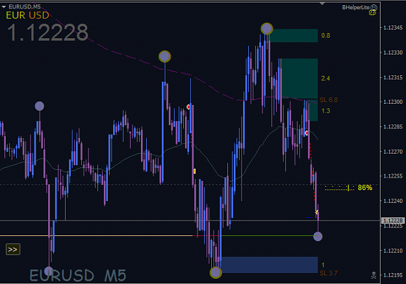The width and height of the screenshot is (406, 284).
Task: Click the BHelperLite text label
Action: click(356, 8)
